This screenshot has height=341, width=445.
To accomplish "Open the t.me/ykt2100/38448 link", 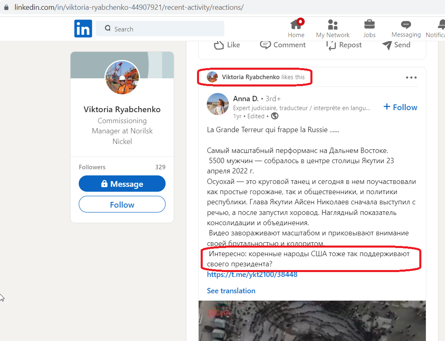I will coord(252,275).
